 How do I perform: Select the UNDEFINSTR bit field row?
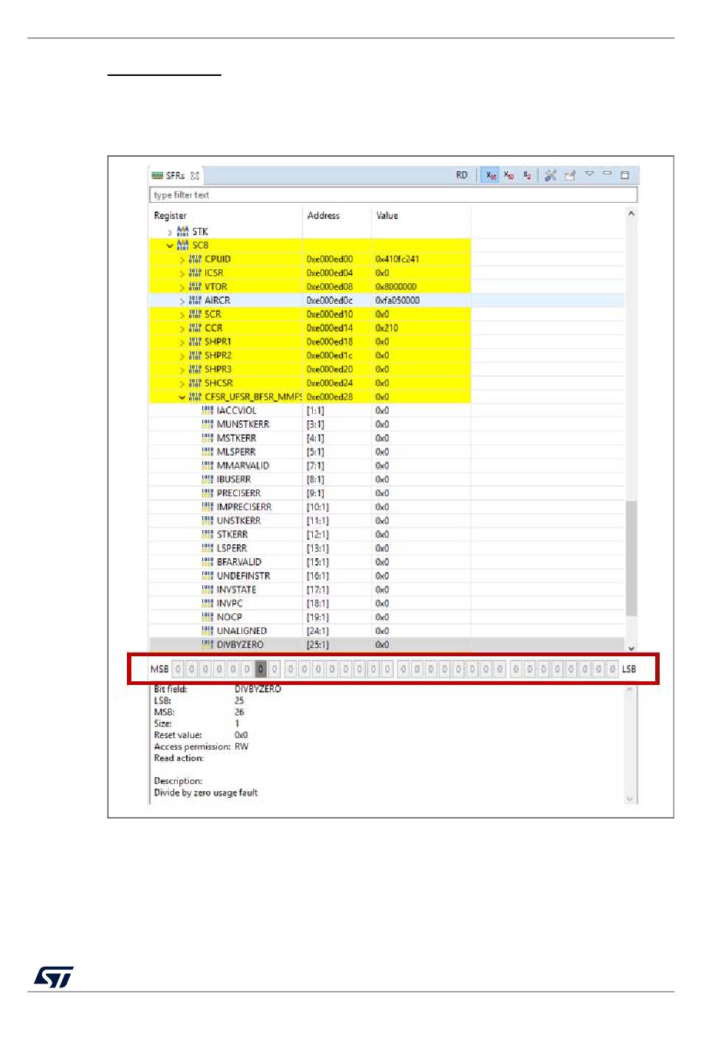pos(387,576)
